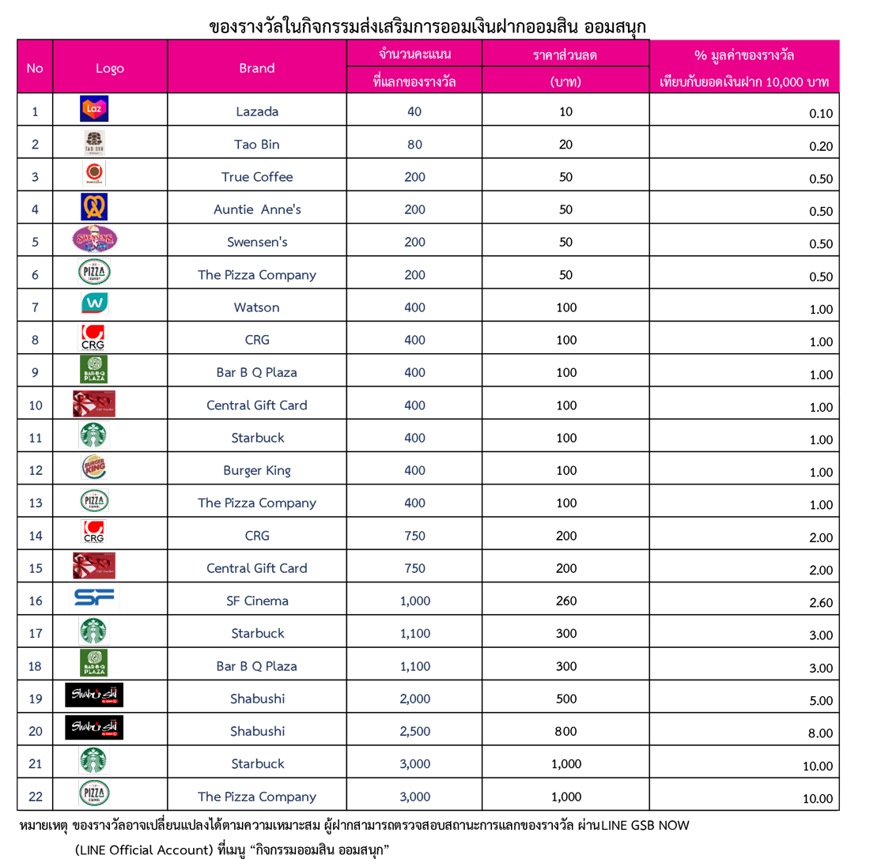Screen dimensions: 870x859
Task: Click the Starbucks logo in row 17
Action: coord(93,631)
